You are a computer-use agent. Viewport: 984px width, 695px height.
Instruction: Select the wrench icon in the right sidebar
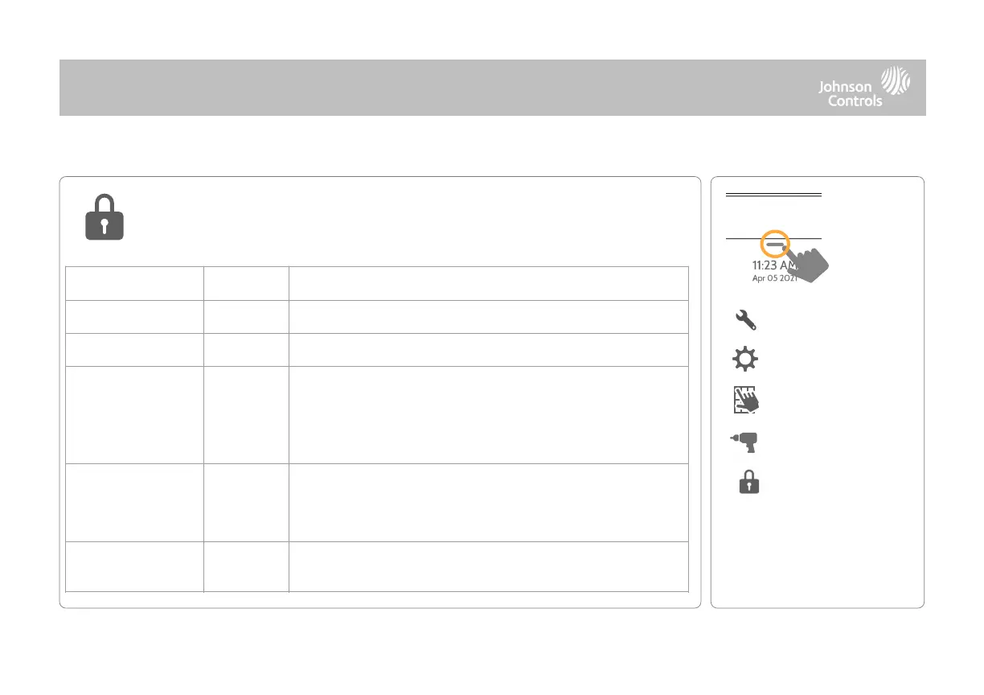tap(745, 320)
